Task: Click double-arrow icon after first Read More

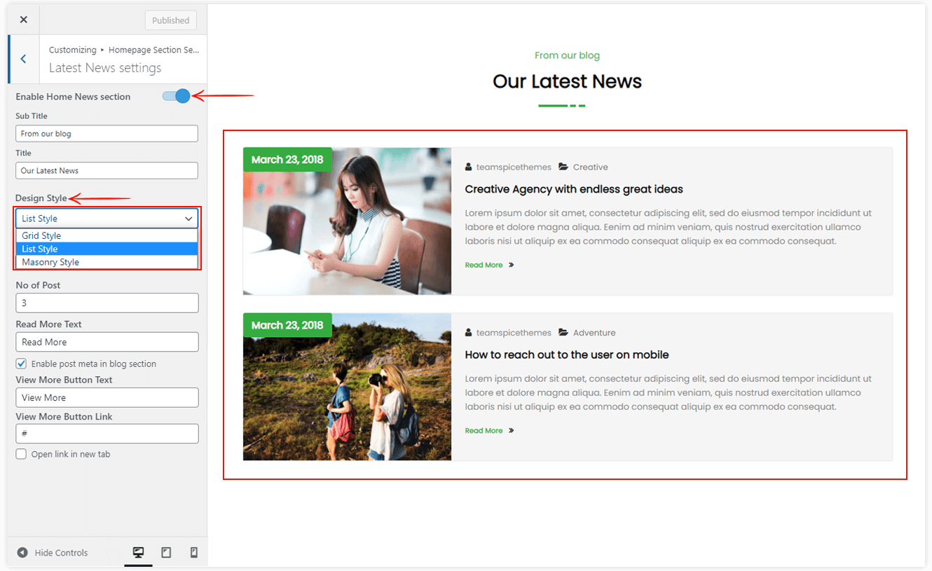Action: pyautogui.click(x=512, y=265)
